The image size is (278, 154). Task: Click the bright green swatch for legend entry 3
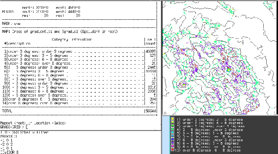click(172, 126)
